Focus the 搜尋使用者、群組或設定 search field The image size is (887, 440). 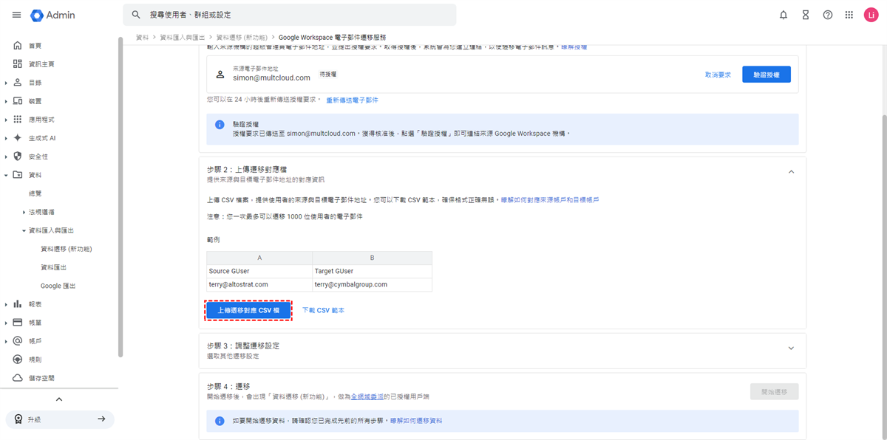point(289,15)
